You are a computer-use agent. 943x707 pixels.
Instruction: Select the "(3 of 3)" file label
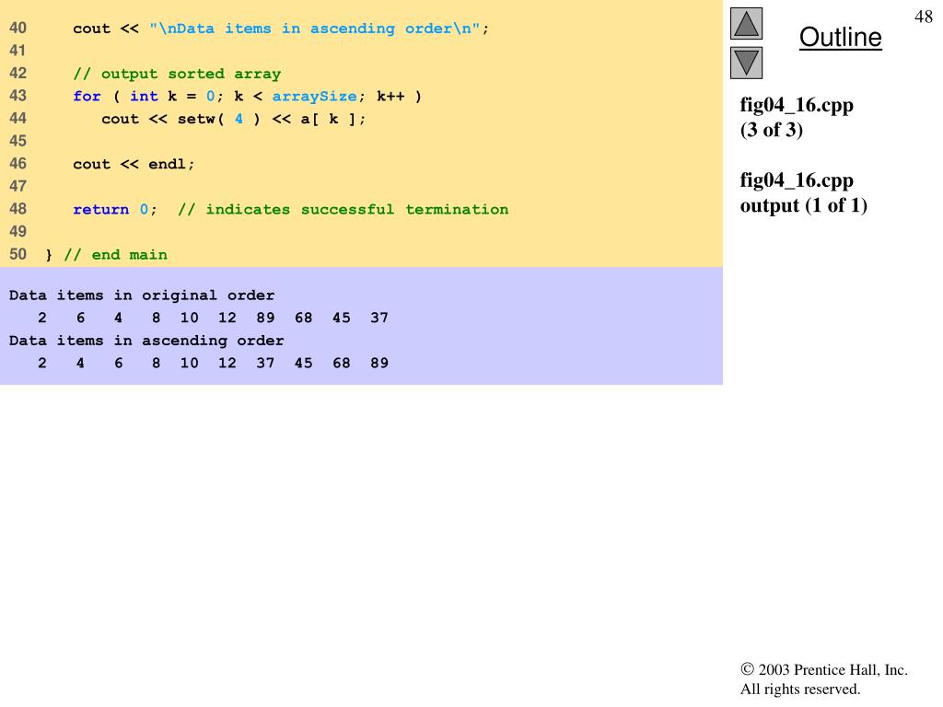click(x=772, y=130)
